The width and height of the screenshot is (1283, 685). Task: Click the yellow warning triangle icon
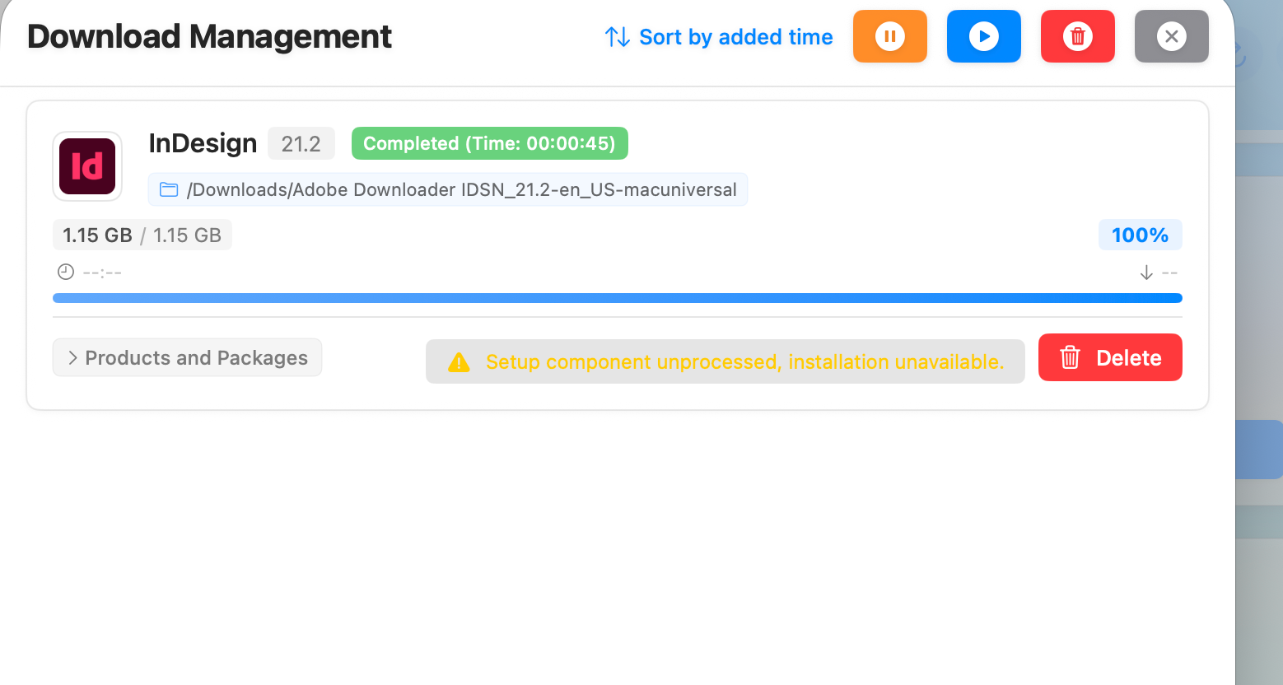tap(459, 362)
